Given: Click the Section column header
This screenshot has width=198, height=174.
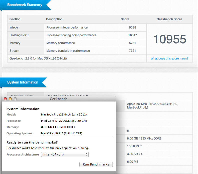Looking at the screenshot, I should click(15, 19).
